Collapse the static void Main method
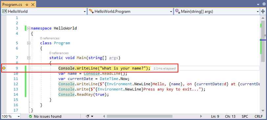This screenshot has width=267, height=120. (x=29, y=58)
